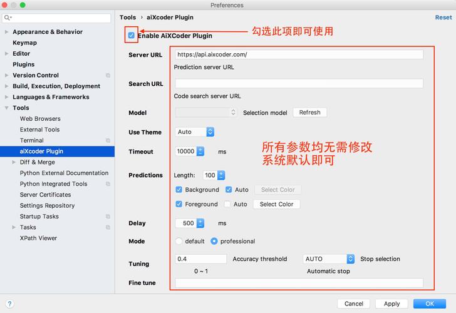Select Web Browsers in the Tools list
Screen dimensions: 456x313
40,119
